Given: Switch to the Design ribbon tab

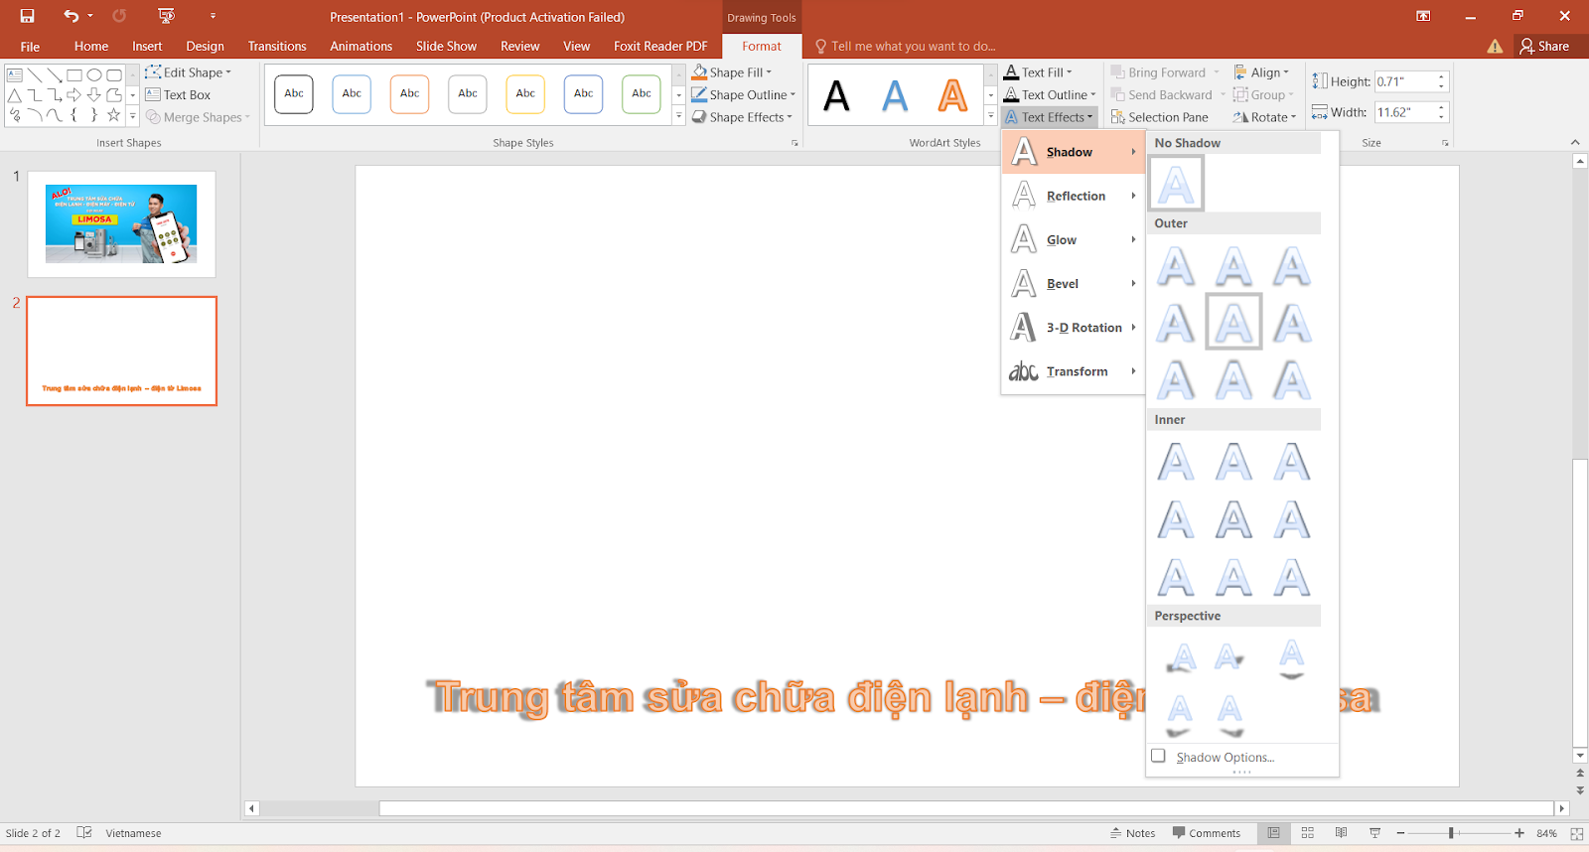Looking at the screenshot, I should (205, 46).
